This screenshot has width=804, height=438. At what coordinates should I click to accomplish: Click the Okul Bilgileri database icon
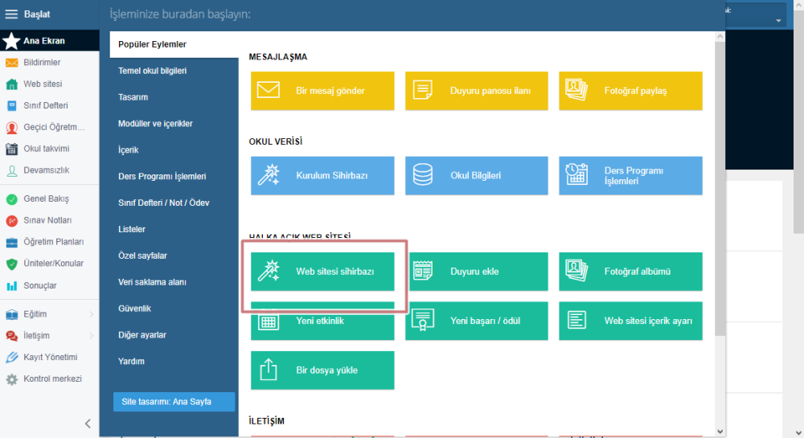tap(423, 174)
